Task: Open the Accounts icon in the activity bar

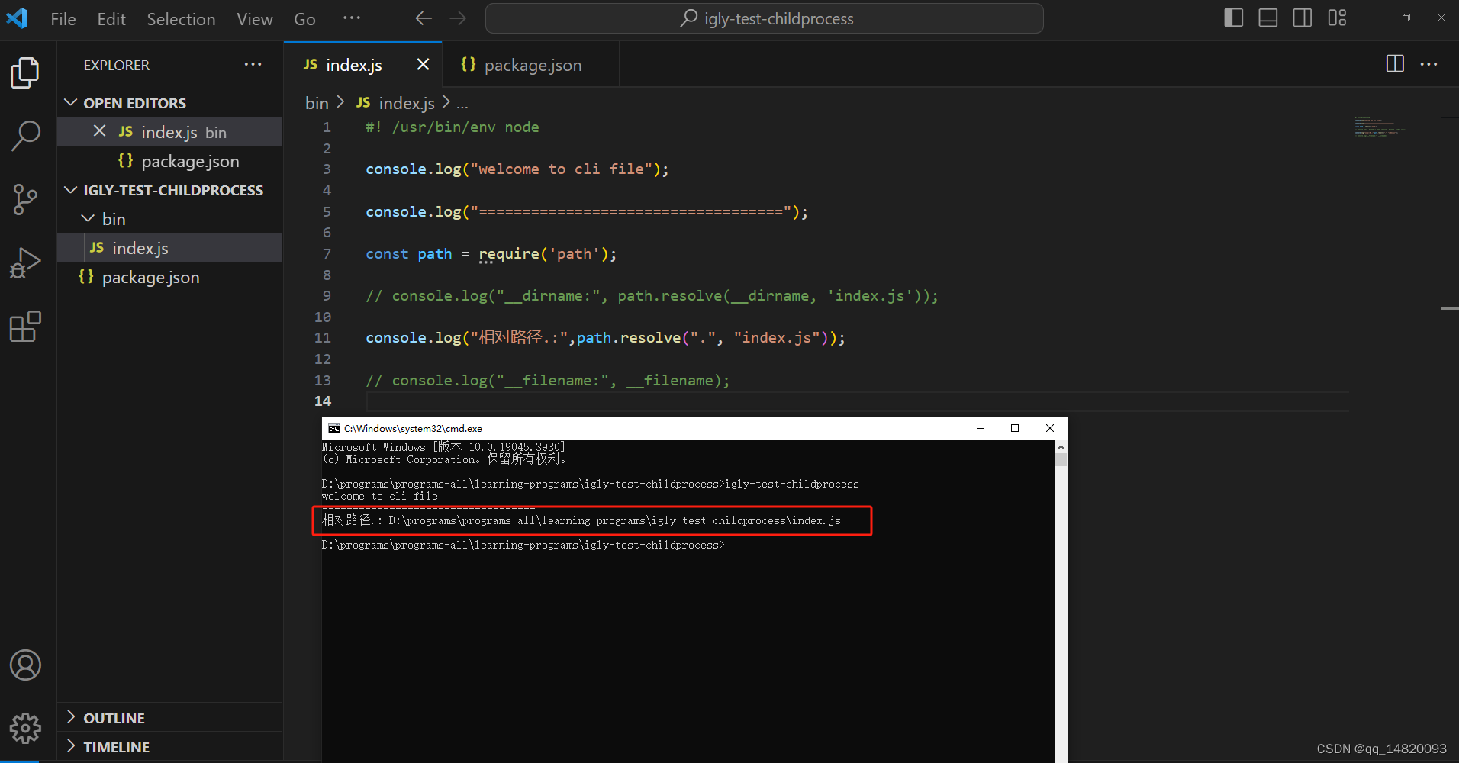Action: point(25,665)
